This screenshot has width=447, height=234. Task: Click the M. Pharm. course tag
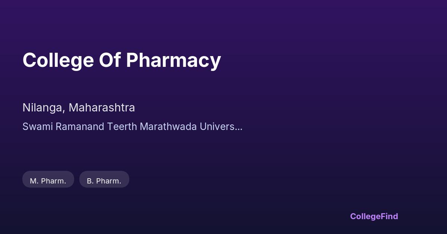pyautogui.click(x=48, y=181)
